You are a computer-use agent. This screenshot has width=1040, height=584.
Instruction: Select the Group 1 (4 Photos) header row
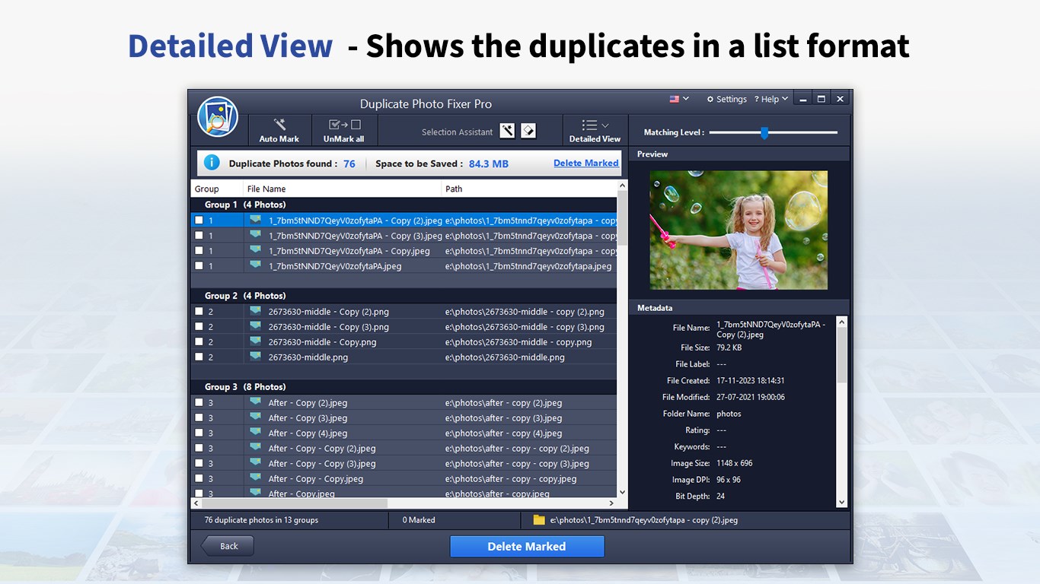(404, 205)
